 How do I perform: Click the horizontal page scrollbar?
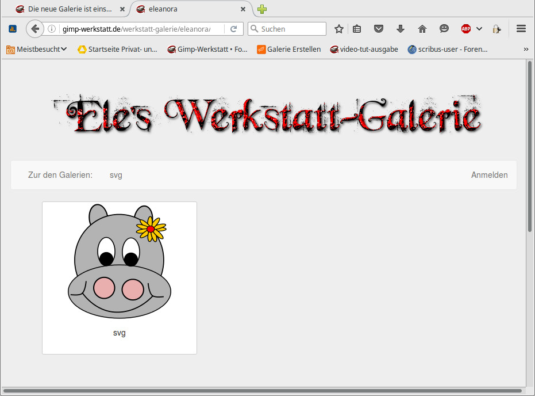(x=262, y=391)
